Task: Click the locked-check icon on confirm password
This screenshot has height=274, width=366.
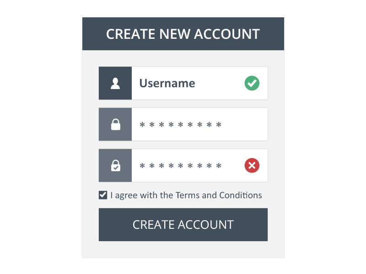Action: click(x=115, y=165)
